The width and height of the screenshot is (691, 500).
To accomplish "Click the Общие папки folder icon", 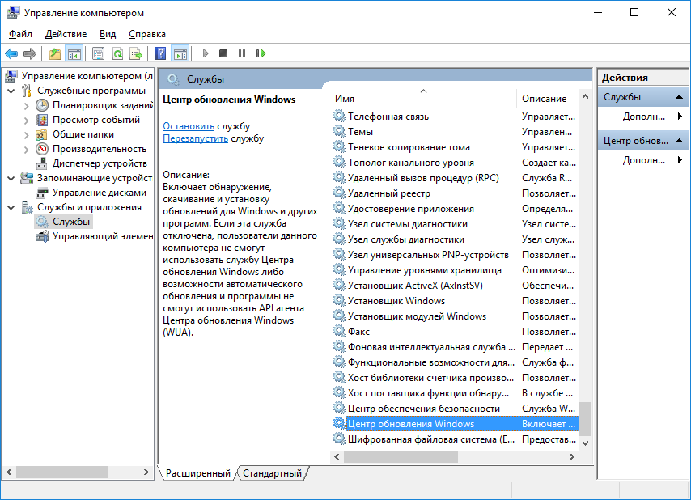I will coord(42,134).
